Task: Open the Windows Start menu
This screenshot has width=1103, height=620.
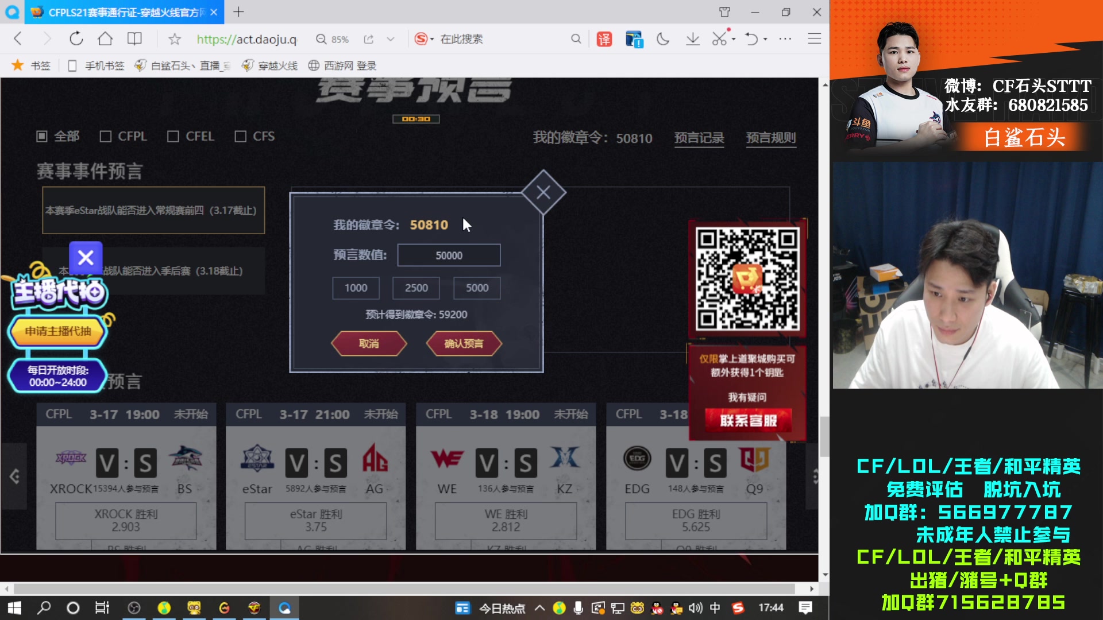Action: click(14, 607)
